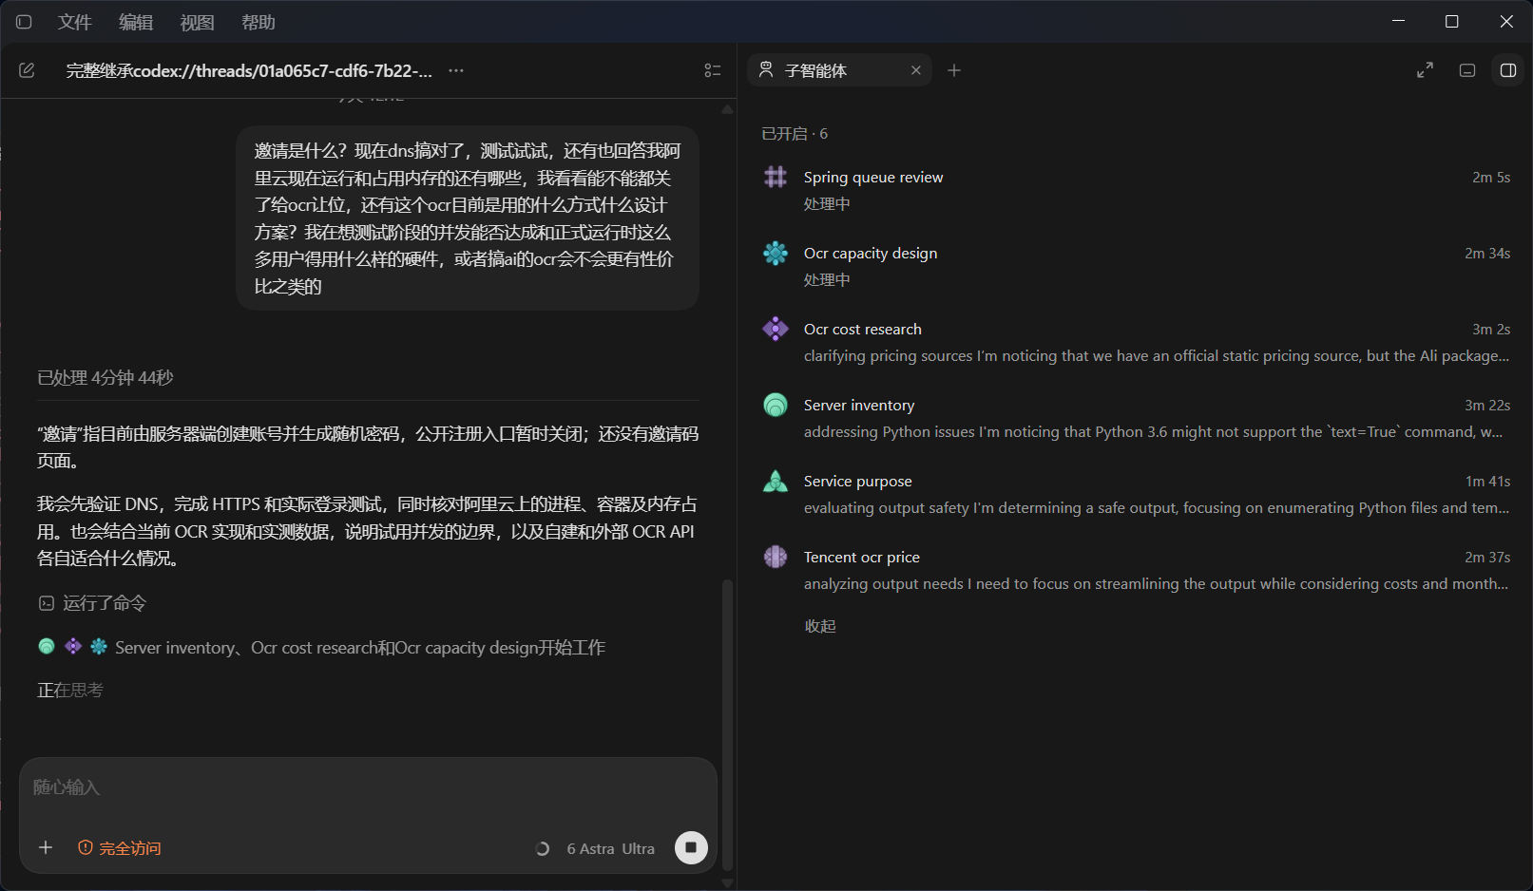The width and height of the screenshot is (1533, 891).
Task: Switch to the 子智能体 tab
Action: 839,70
